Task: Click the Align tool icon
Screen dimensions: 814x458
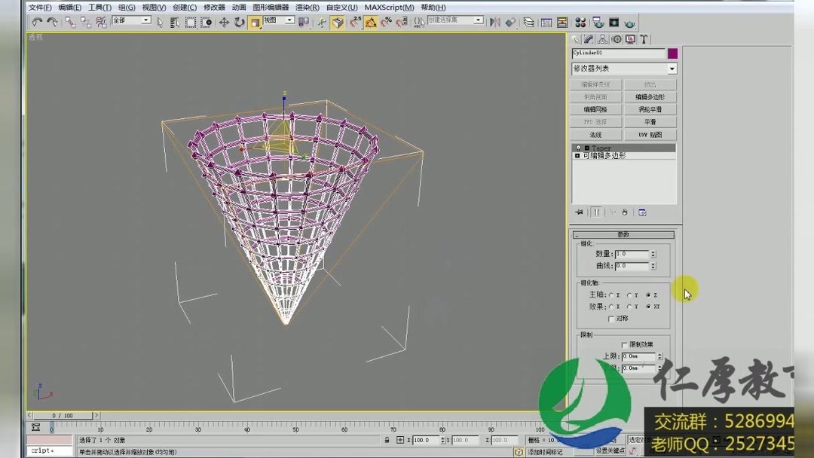Action: pyautogui.click(x=510, y=22)
